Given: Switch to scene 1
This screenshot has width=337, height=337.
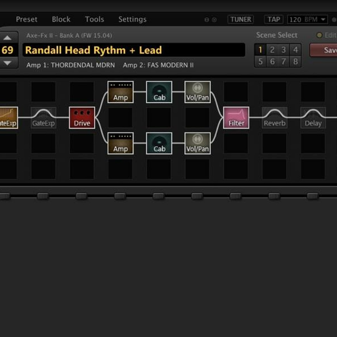Looking at the screenshot, I should [260, 50].
